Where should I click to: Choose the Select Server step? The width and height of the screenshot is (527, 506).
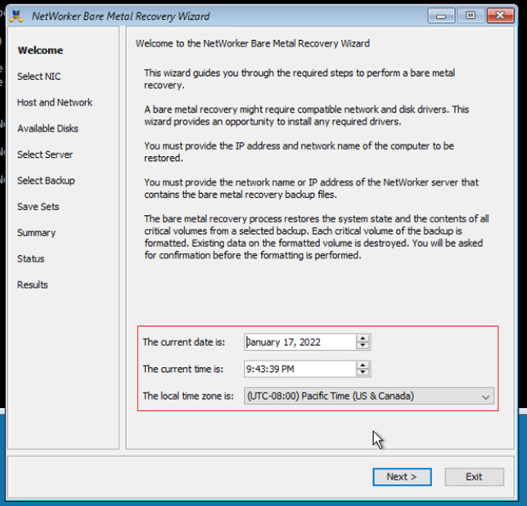click(45, 154)
